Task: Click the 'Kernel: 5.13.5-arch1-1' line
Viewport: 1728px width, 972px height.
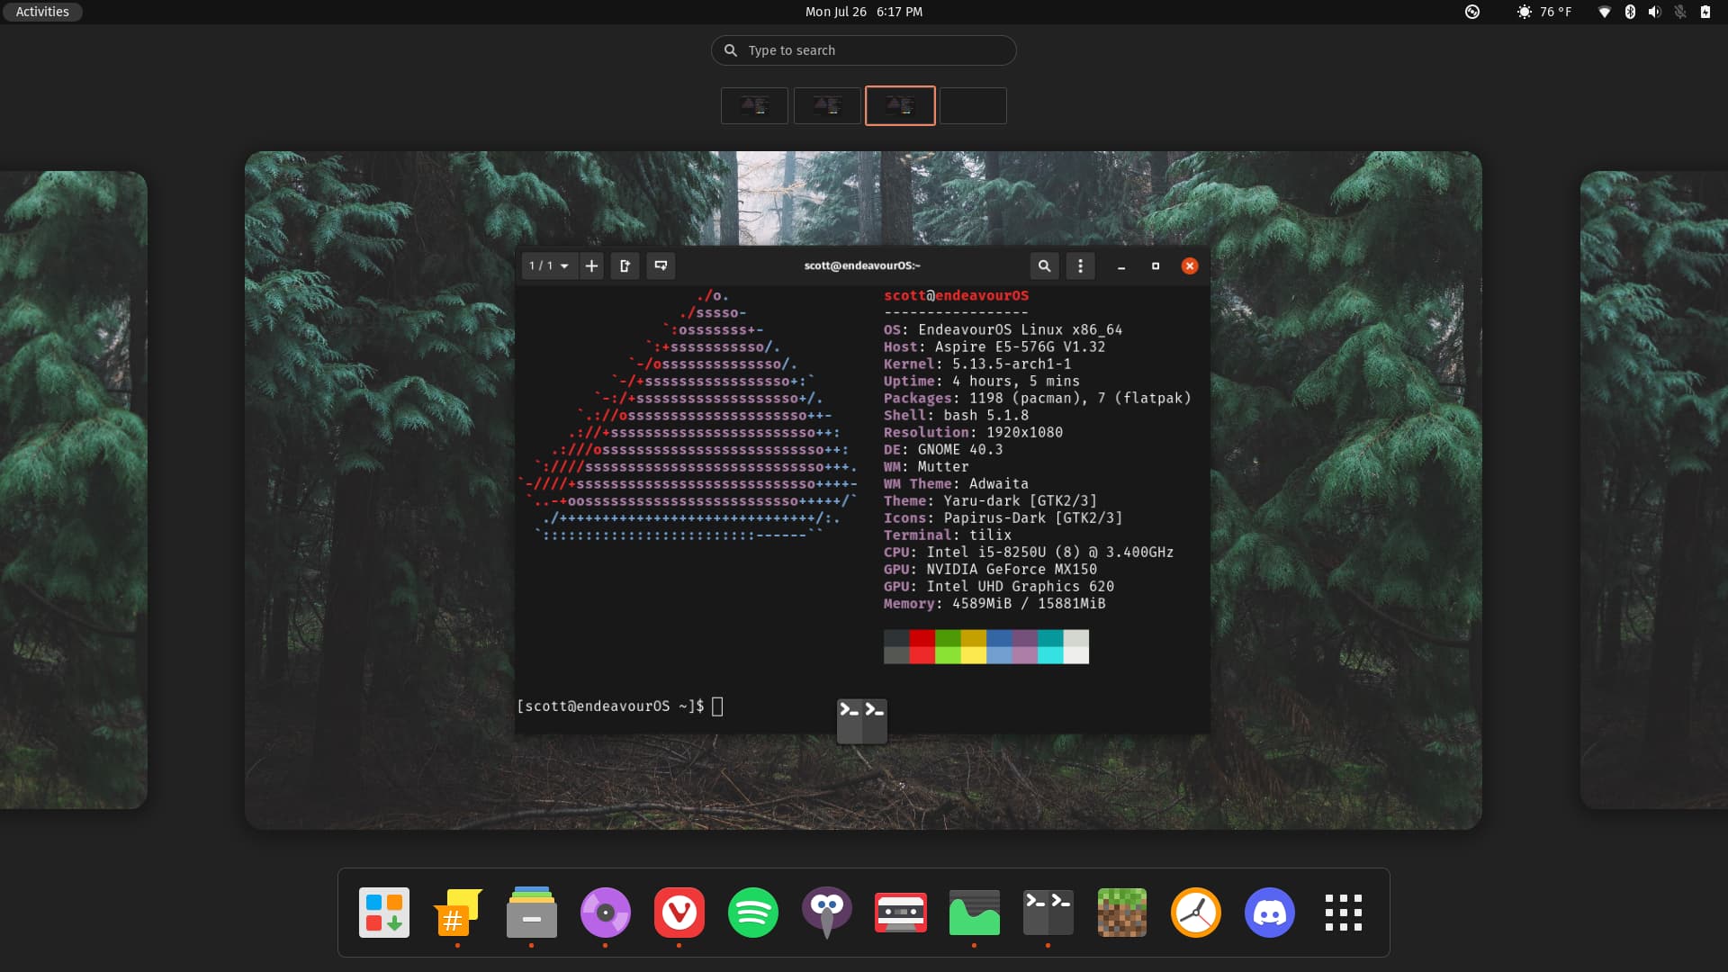Action: tap(977, 364)
